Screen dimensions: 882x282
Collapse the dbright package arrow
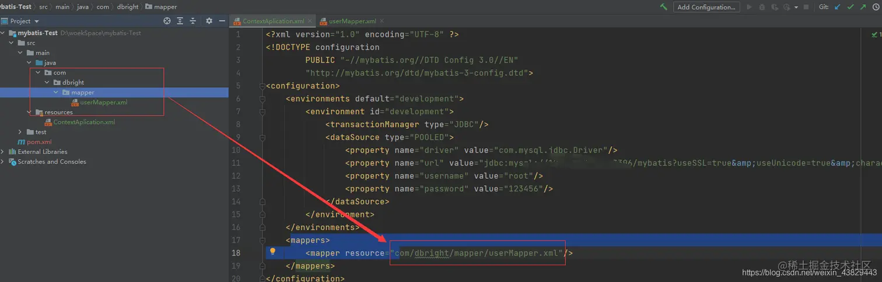tap(47, 83)
